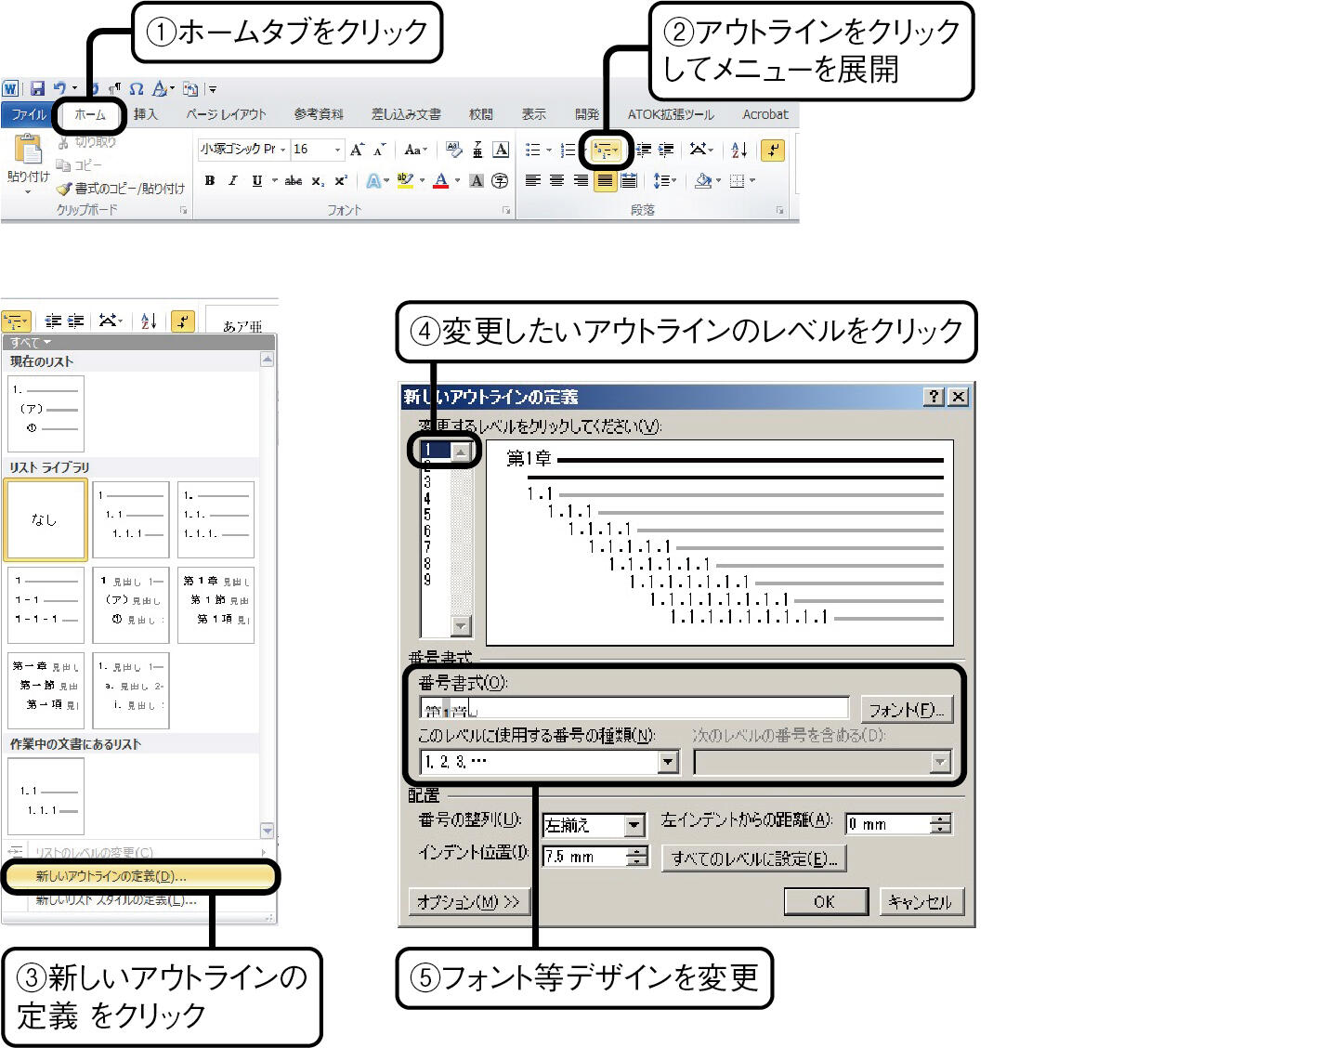
Task: Center-align the paragraph text
Action: click(556, 180)
